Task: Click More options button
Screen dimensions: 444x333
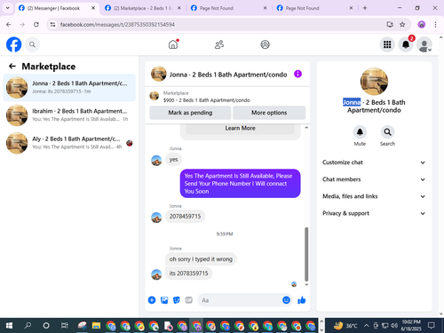Action: [269, 113]
